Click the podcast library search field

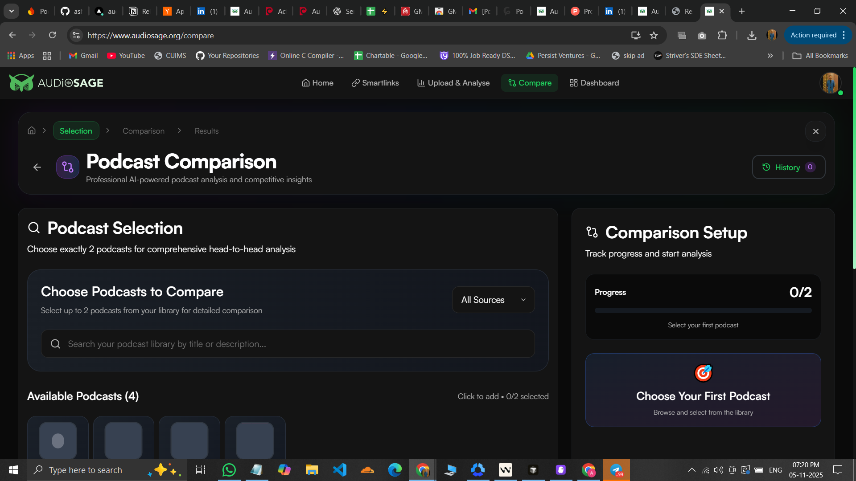288,344
